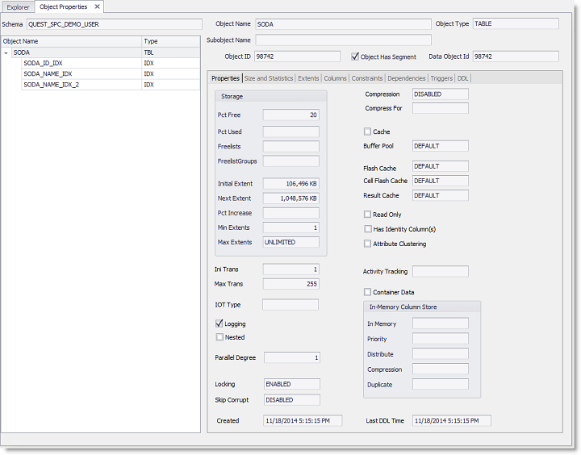581x455 pixels.
Task: Switch to the Explorer tab
Action: 18,7
